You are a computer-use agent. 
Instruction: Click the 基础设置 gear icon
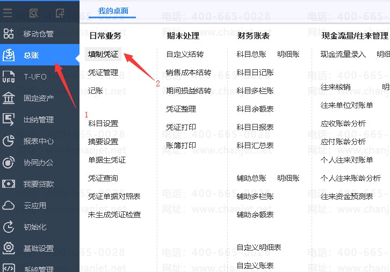coord(9,248)
